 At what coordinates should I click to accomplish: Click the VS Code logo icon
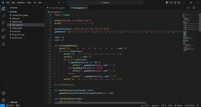3,3
